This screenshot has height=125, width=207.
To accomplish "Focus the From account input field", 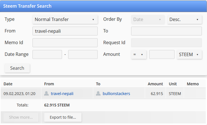I will (65, 31).
